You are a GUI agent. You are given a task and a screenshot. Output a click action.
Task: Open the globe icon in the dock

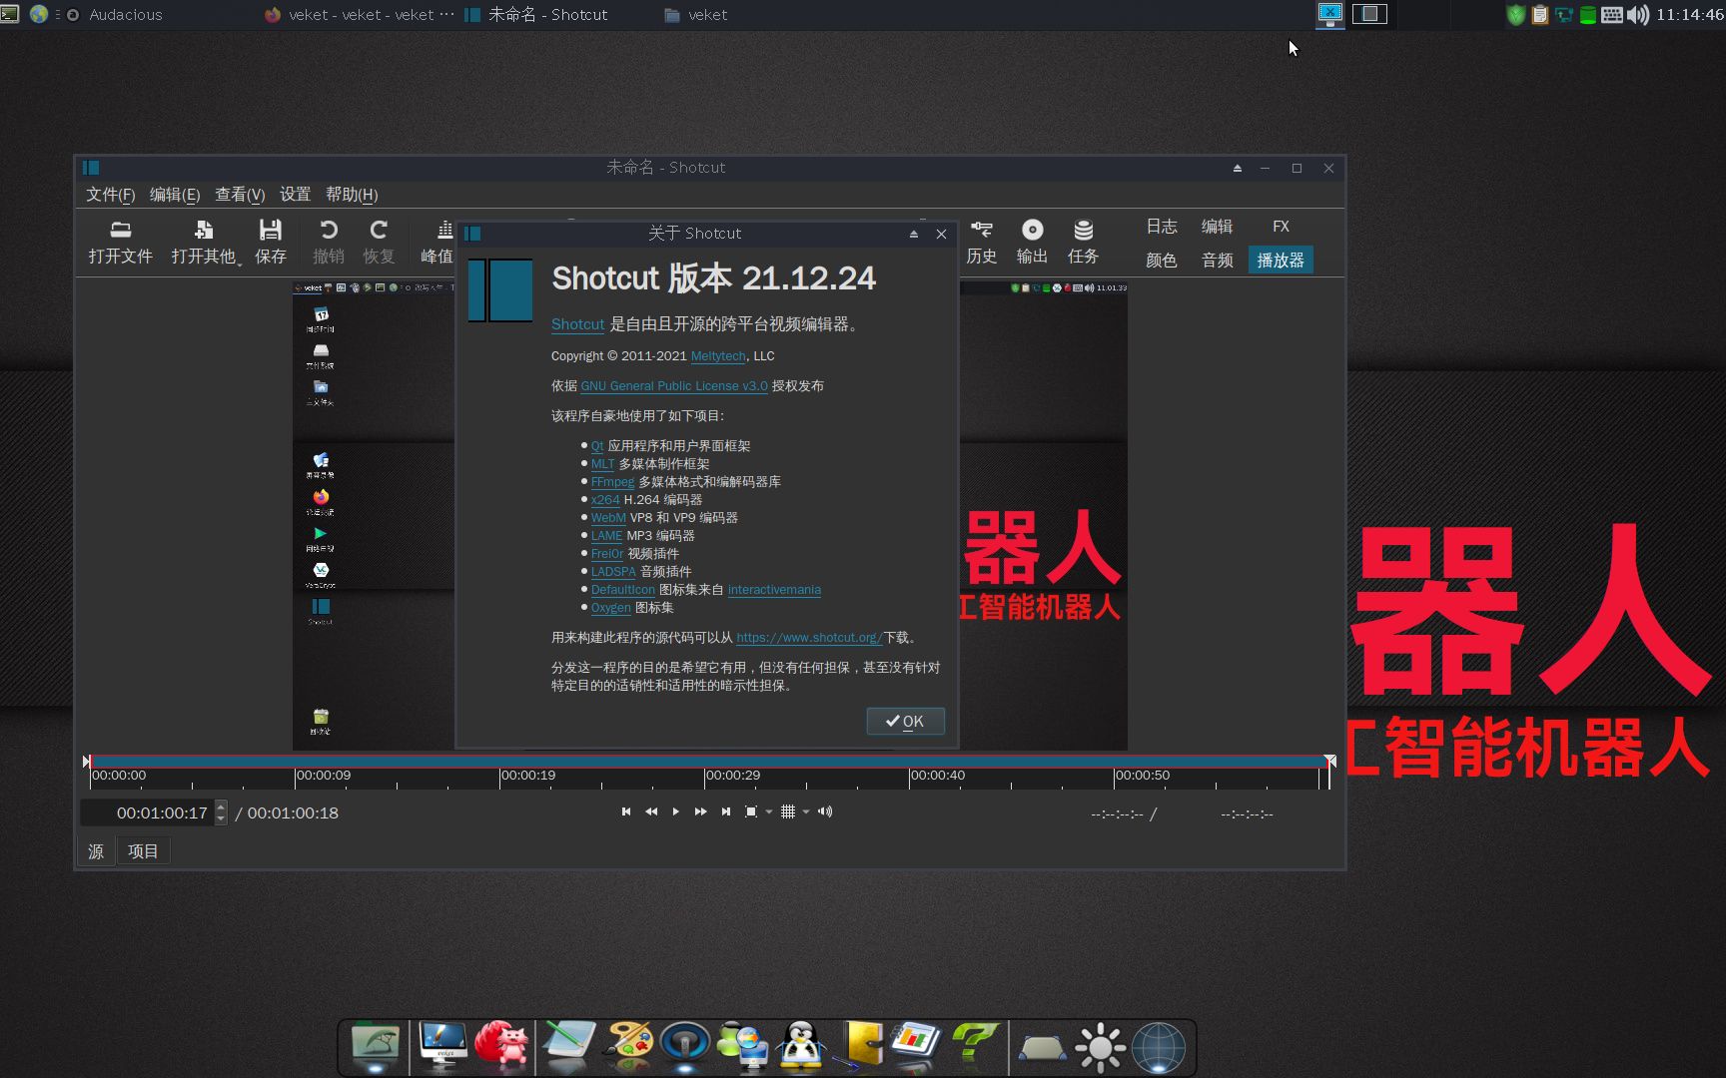[1158, 1048]
